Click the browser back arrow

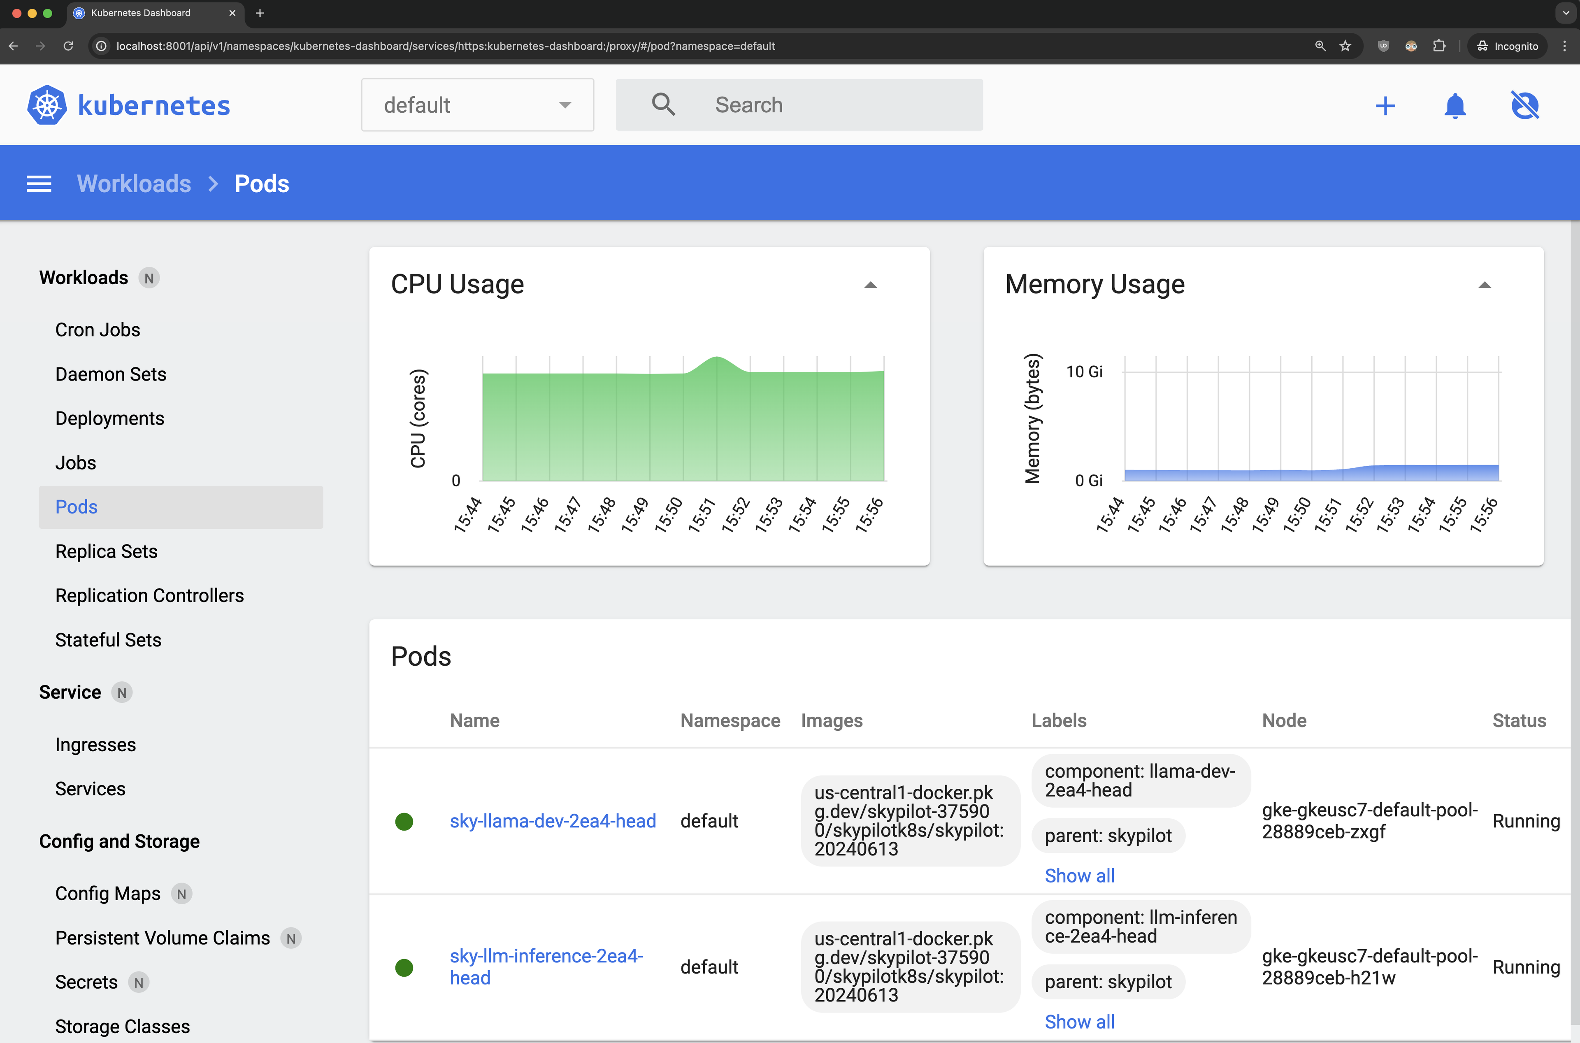click(x=13, y=46)
